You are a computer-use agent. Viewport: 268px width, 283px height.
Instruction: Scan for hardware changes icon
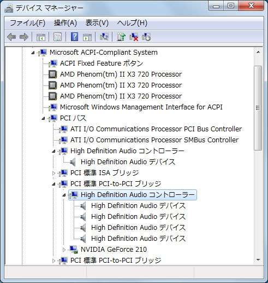pos(104,37)
